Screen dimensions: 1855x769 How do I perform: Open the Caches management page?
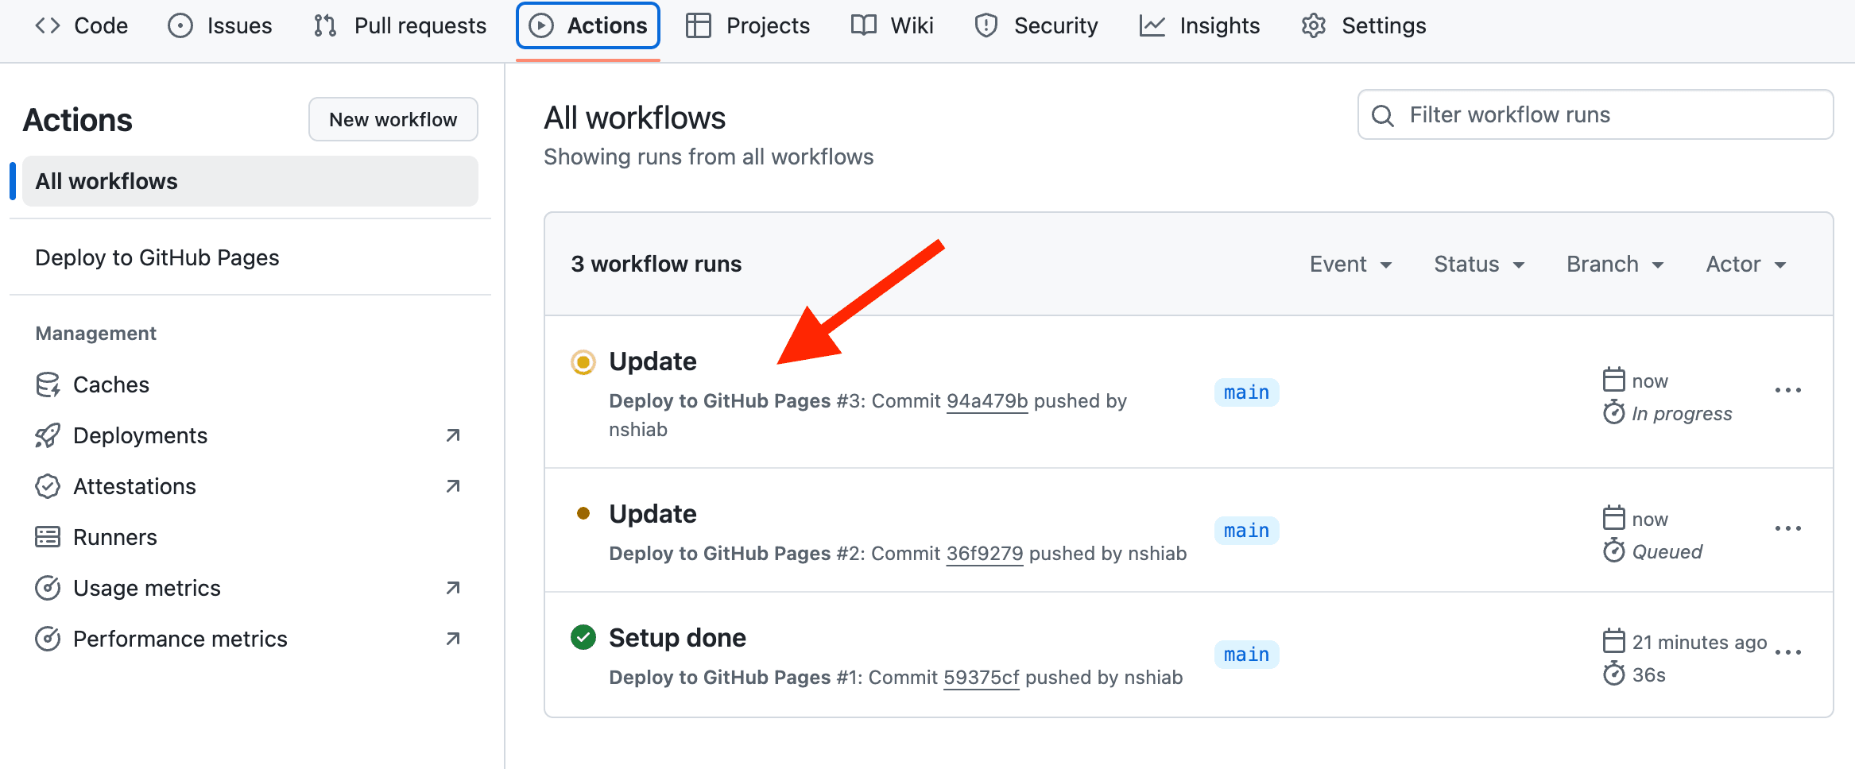click(111, 384)
